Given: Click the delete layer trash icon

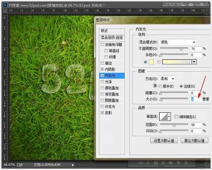Looking at the screenshot, I should pos(185,163).
